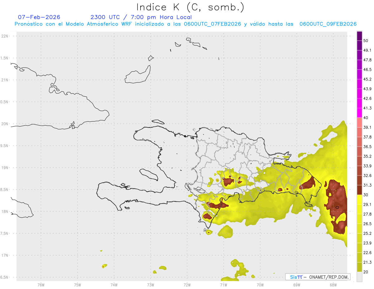The image size is (374, 289).
Task: Click the "70W" longitude label
Action: (260, 285)
